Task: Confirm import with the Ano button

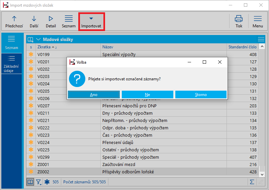Action: [94, 94]
